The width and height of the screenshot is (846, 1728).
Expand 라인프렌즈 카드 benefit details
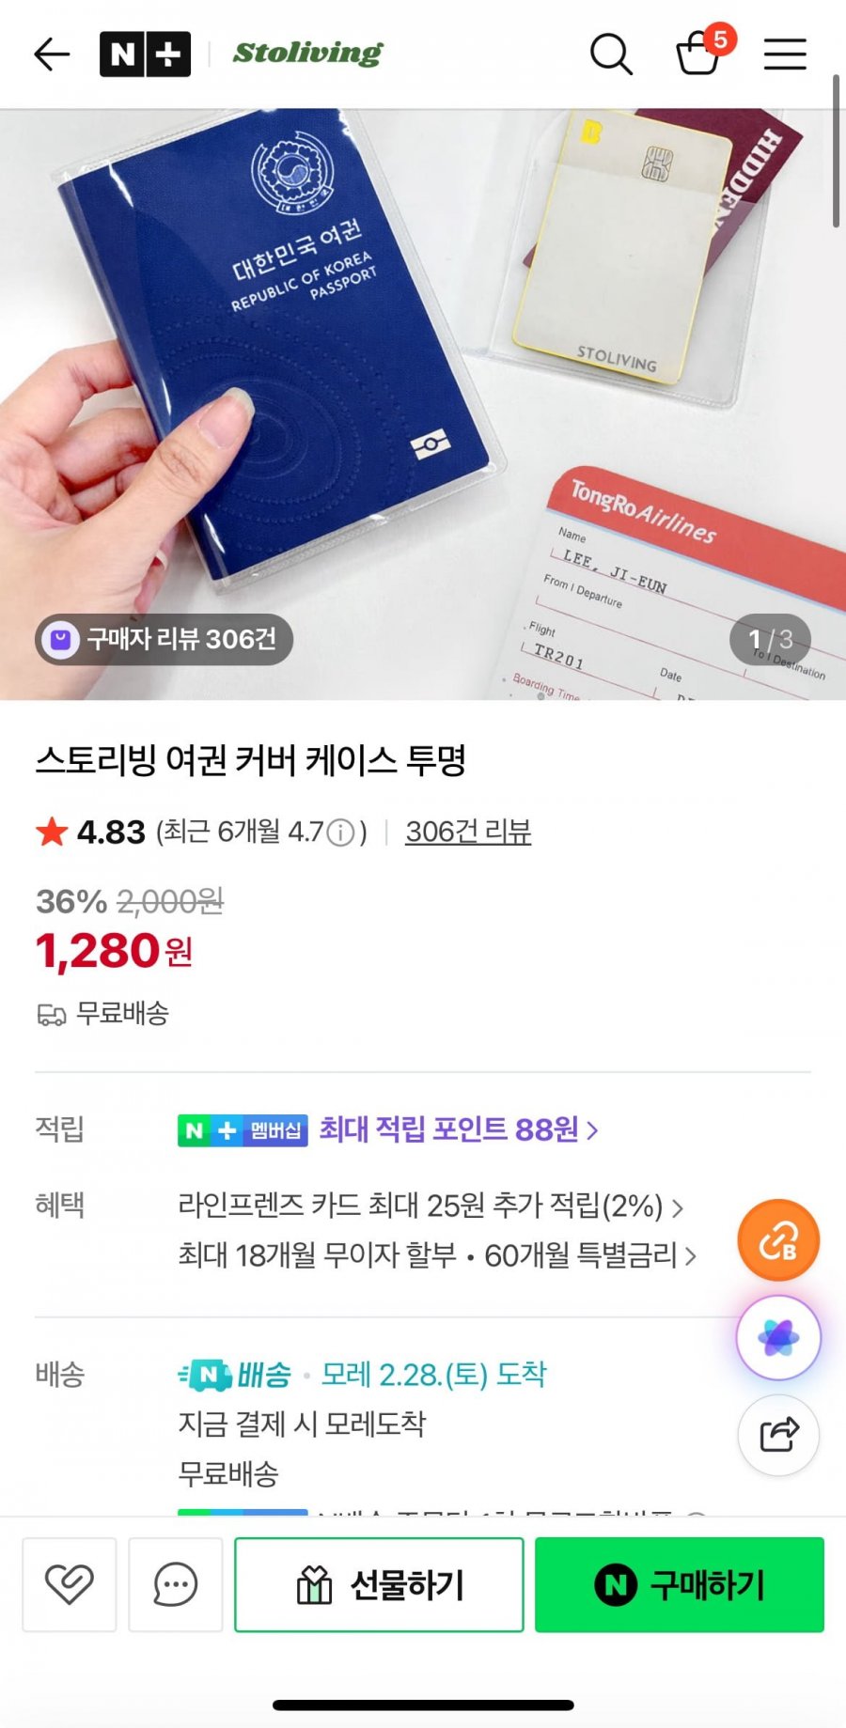coord(431,1206)
